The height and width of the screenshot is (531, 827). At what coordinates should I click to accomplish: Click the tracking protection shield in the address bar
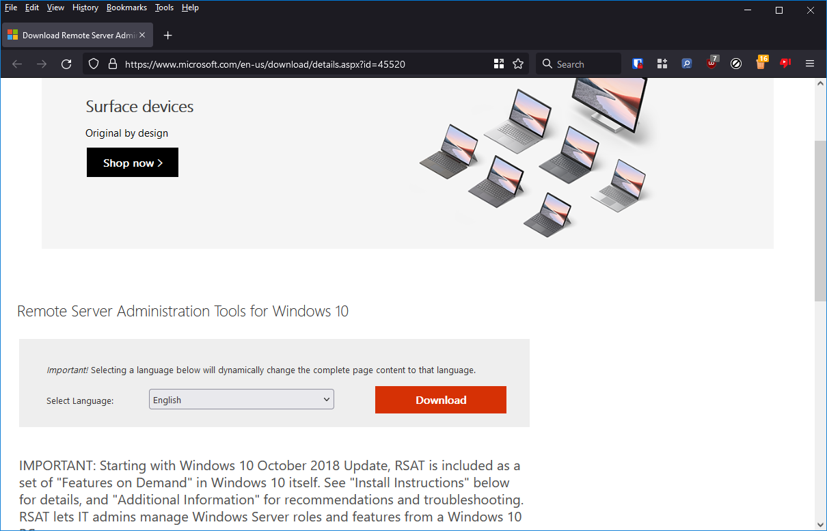click(94, 64)
